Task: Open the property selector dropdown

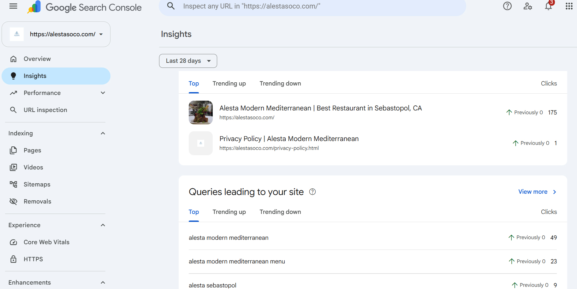Action: (56, 34)
